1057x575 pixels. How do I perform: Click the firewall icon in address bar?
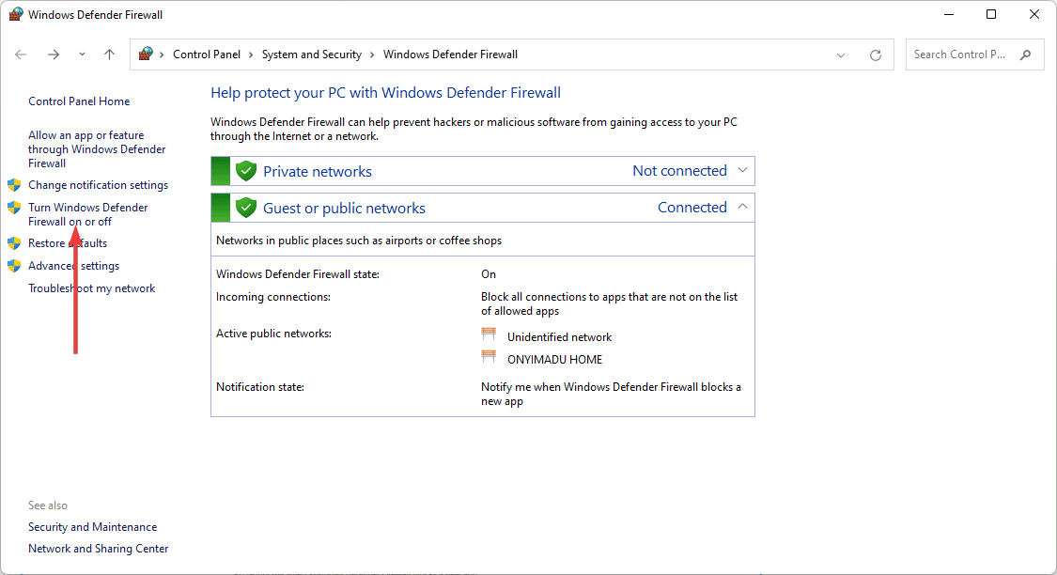[146, 54]
